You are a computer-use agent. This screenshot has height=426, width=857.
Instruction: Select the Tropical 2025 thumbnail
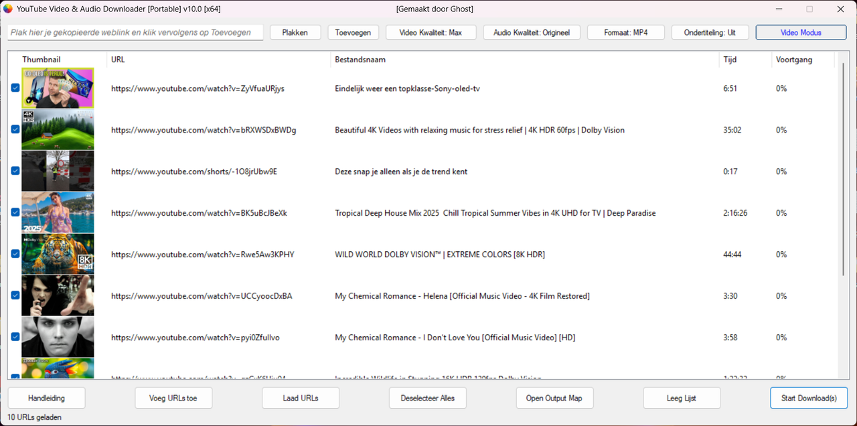tap(58, 212)
